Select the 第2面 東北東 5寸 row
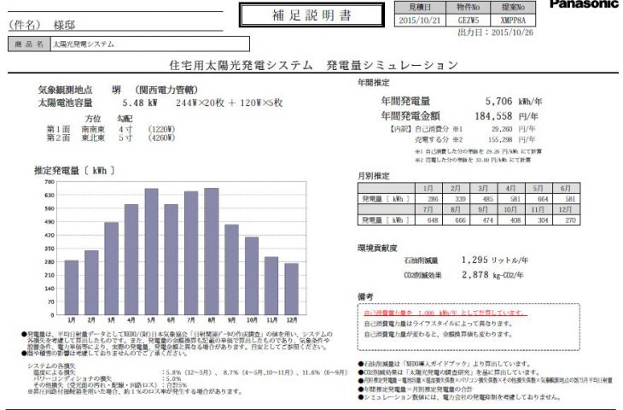The width and height of the screenshot is (623, 410). pyautogui.click(x=110, y=138)
